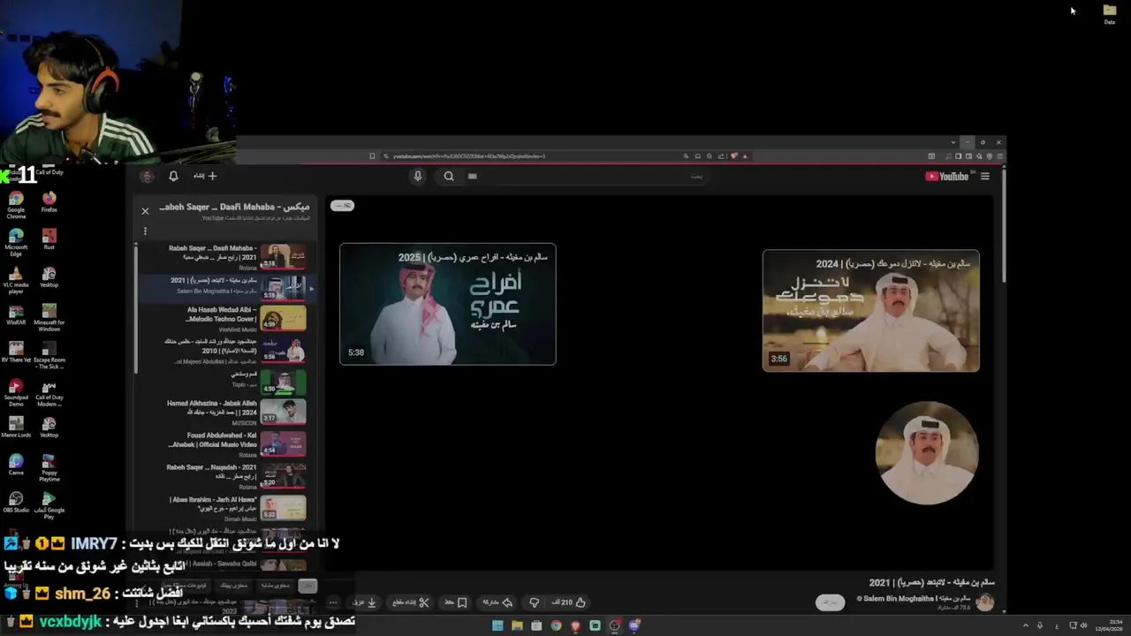Dislike the current video
This screenshot has height=636, width=1131.
pyautogui.click(x=534, y=602)
